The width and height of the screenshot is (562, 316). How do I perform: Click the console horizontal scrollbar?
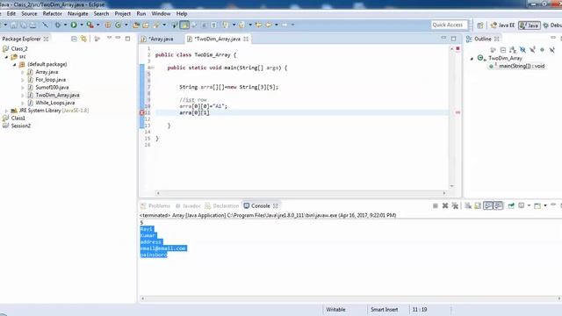[x=350, y=298]
